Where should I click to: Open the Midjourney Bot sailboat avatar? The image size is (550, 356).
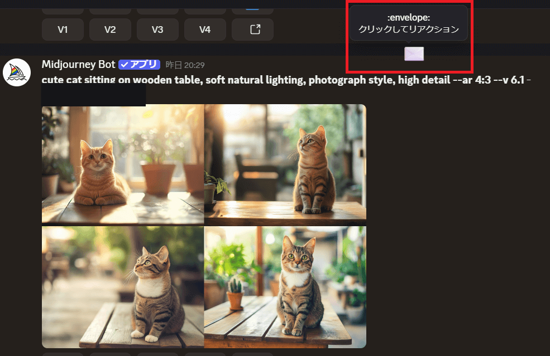click(17, 73)
